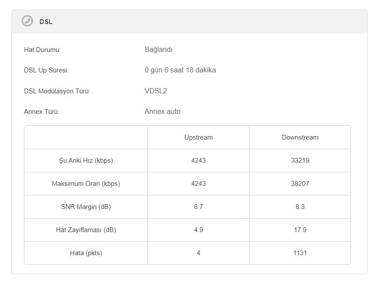Click the DSL phone icon in header

click(27, 21)
